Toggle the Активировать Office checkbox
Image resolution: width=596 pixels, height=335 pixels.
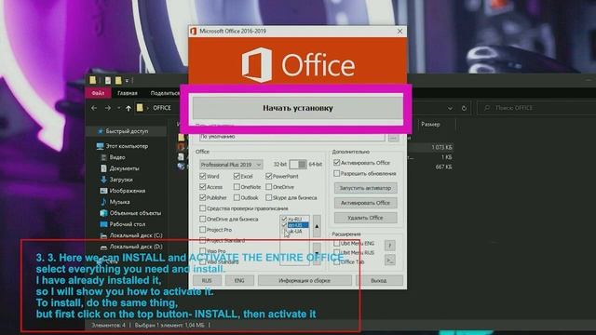pos(336,163)
